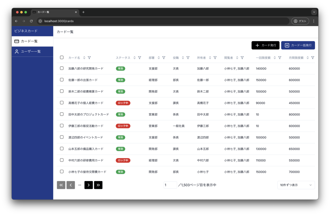The image size is (330, 215).
Task: Click the 140000 single limit value
Action: tap(261, 69)
